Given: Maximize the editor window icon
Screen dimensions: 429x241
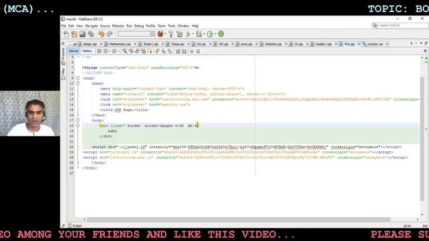Looking at the screenshot, I should [426, 44].
